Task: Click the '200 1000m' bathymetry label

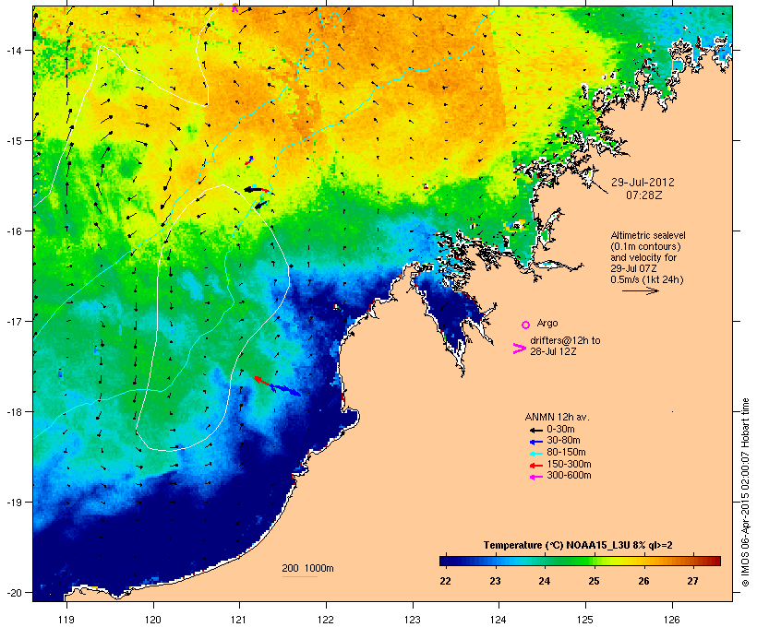Action: pyautogui.click(x=307, y=568)
